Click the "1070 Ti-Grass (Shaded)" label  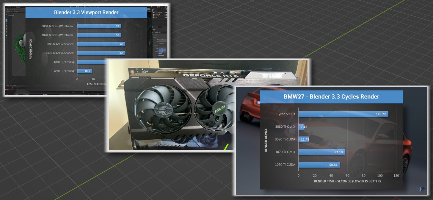click(60, 53)
